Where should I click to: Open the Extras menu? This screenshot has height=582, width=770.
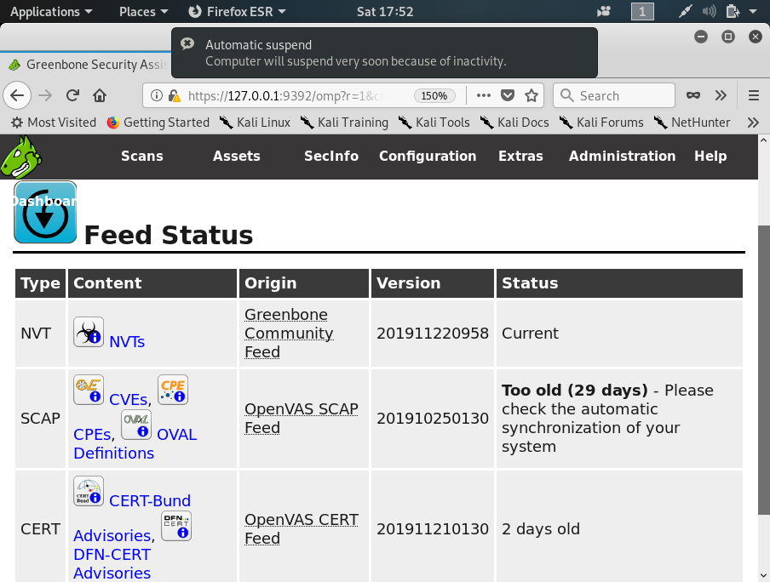point(520,156)
